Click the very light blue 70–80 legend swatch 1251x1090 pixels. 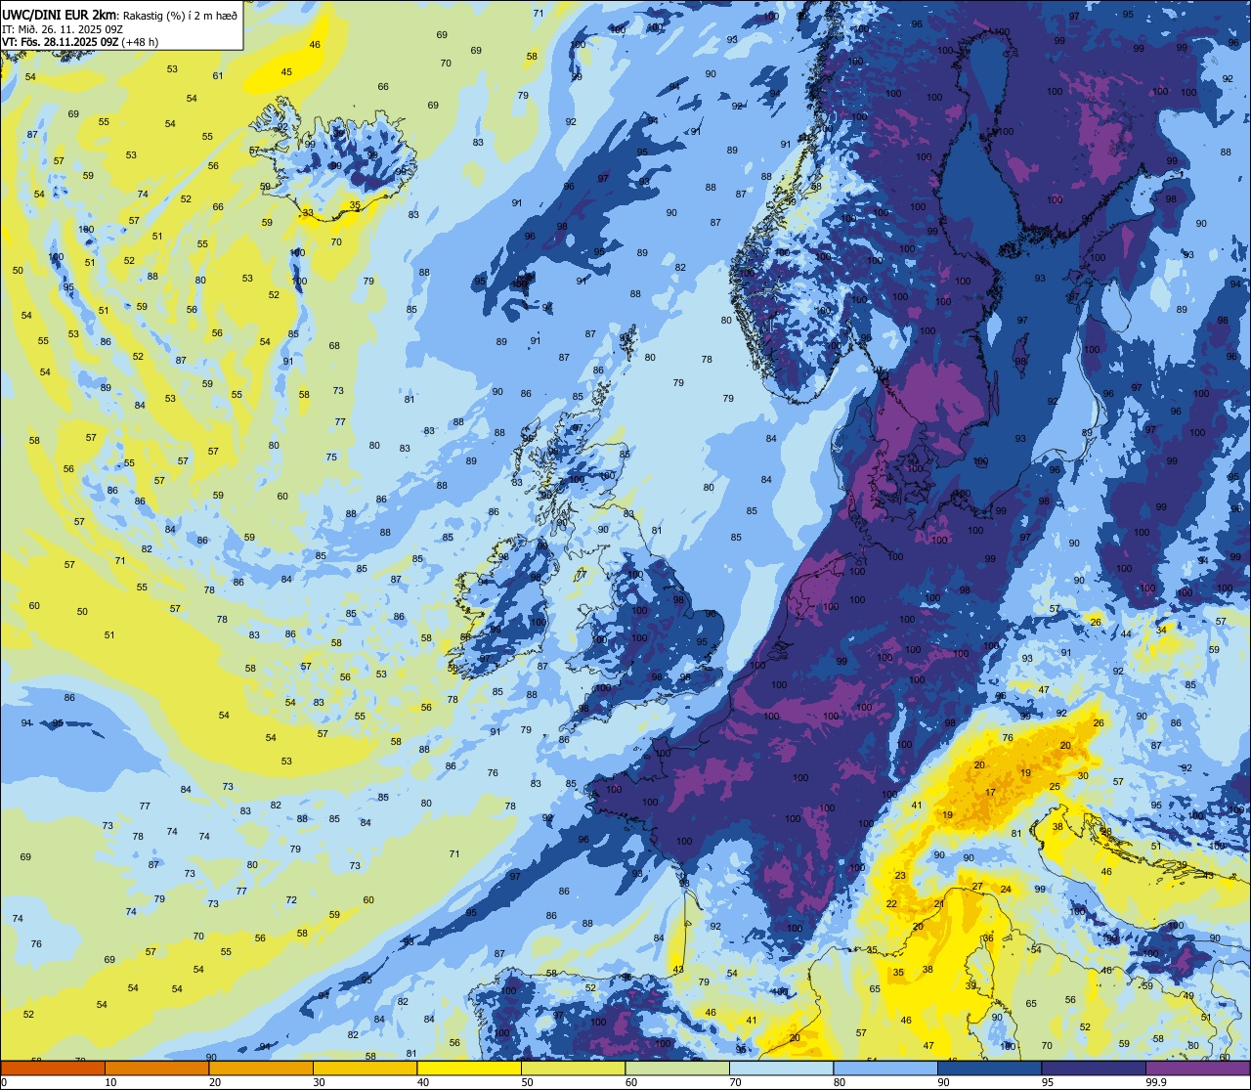pos(781,1068)
